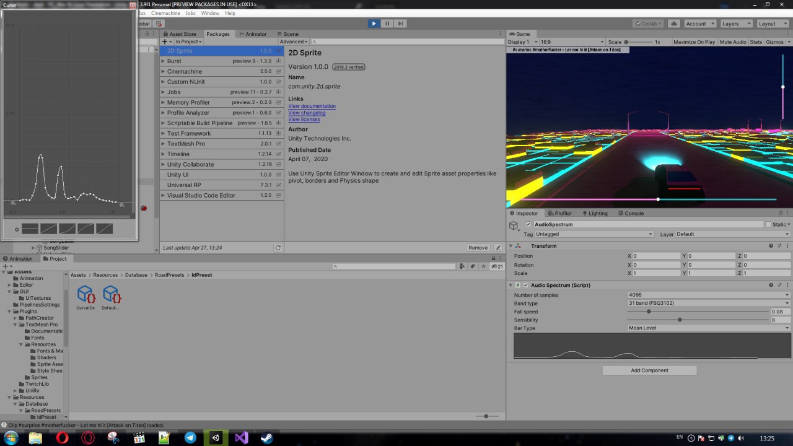Screen dimensions: 793x446
Task: Open the Collab dropdown
Action: [649, 24]
